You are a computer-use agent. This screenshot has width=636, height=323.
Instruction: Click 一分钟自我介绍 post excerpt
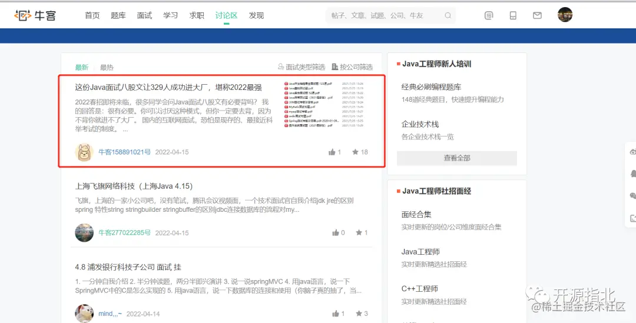218,286
